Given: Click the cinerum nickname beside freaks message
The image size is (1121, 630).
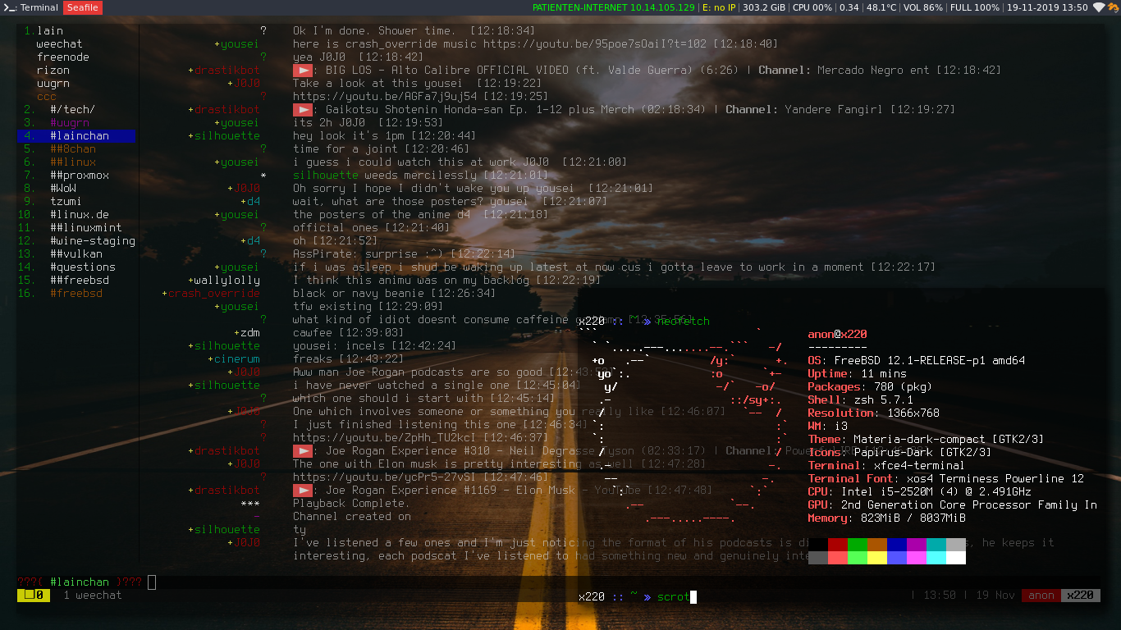Looking at the screenshot, I should coord(236,359).
